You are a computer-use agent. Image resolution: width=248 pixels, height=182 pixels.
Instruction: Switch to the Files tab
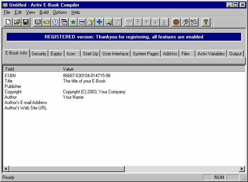pos(187,54)
